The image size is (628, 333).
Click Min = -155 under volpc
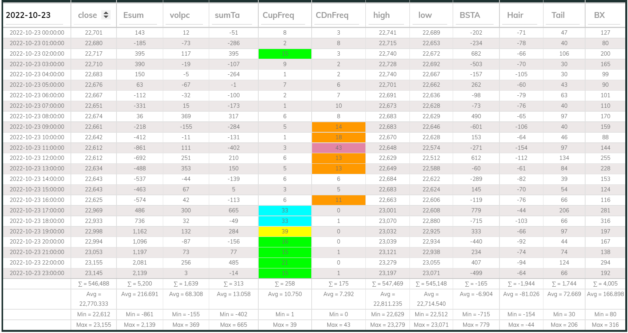pyautogui.click(x=186, y=314)
